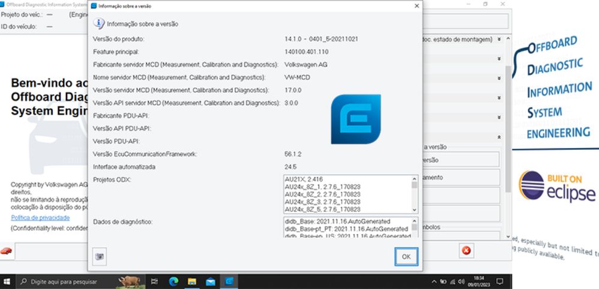Click the red car vehicle icon
Image resolution: width=599 pixels, height=289 pixels.
coord(7,251)
